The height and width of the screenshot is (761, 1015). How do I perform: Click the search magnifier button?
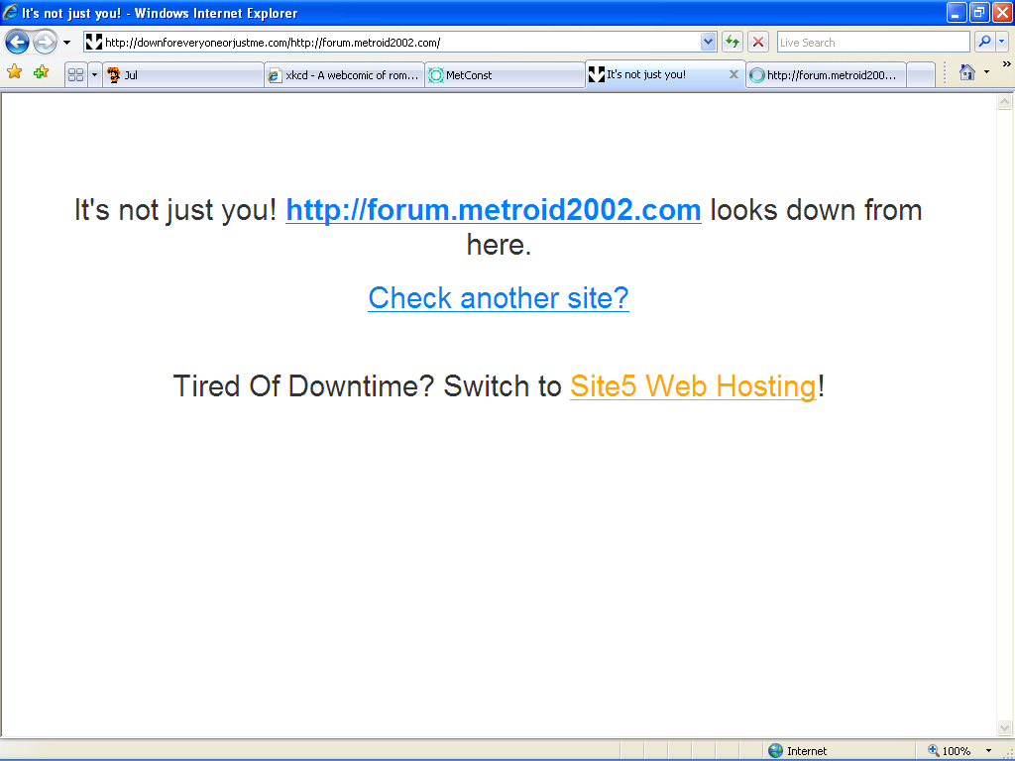tap(984, 42)
